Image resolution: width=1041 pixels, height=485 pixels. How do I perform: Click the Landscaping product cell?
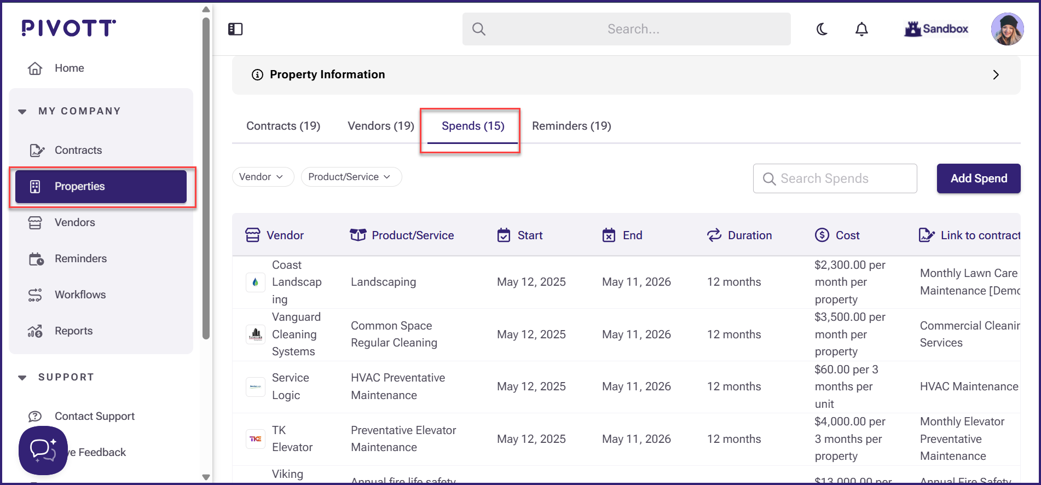point(383,282)
